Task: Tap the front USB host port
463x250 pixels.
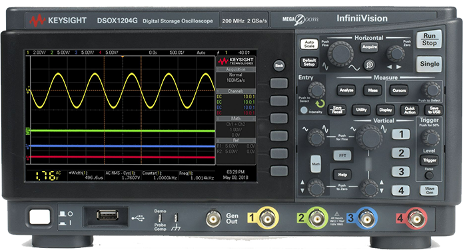Action: coord(107,215)
